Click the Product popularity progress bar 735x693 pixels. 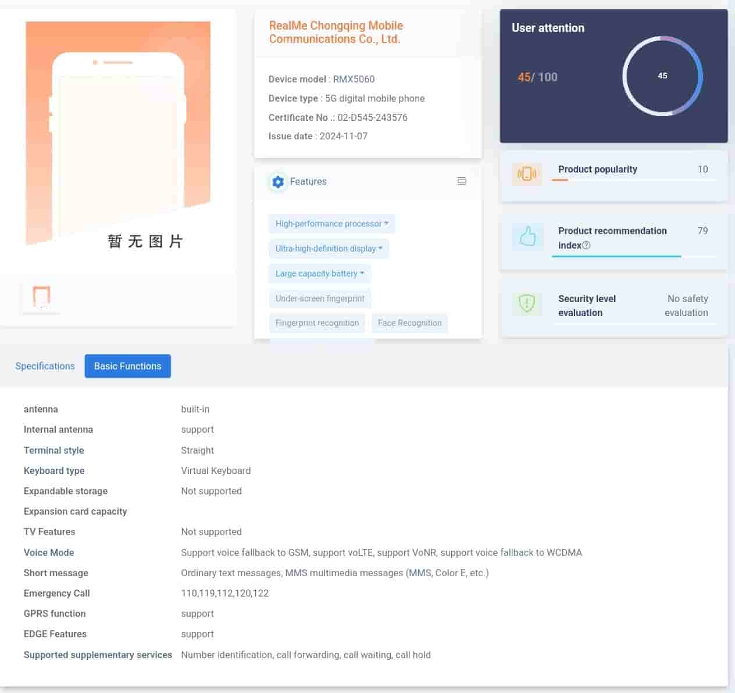click(634, 180)
